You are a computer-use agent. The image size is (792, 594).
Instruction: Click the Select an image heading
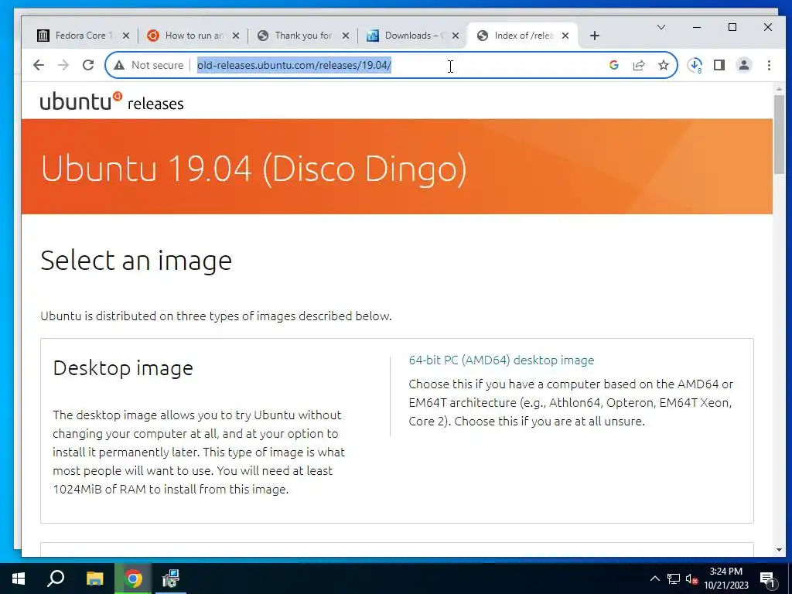tap(136, 261)
